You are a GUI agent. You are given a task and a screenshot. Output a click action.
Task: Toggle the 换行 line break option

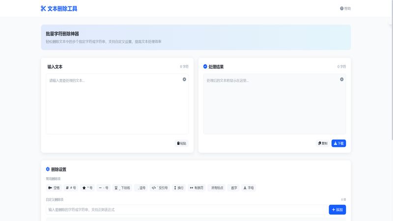(x=178, y=188)
